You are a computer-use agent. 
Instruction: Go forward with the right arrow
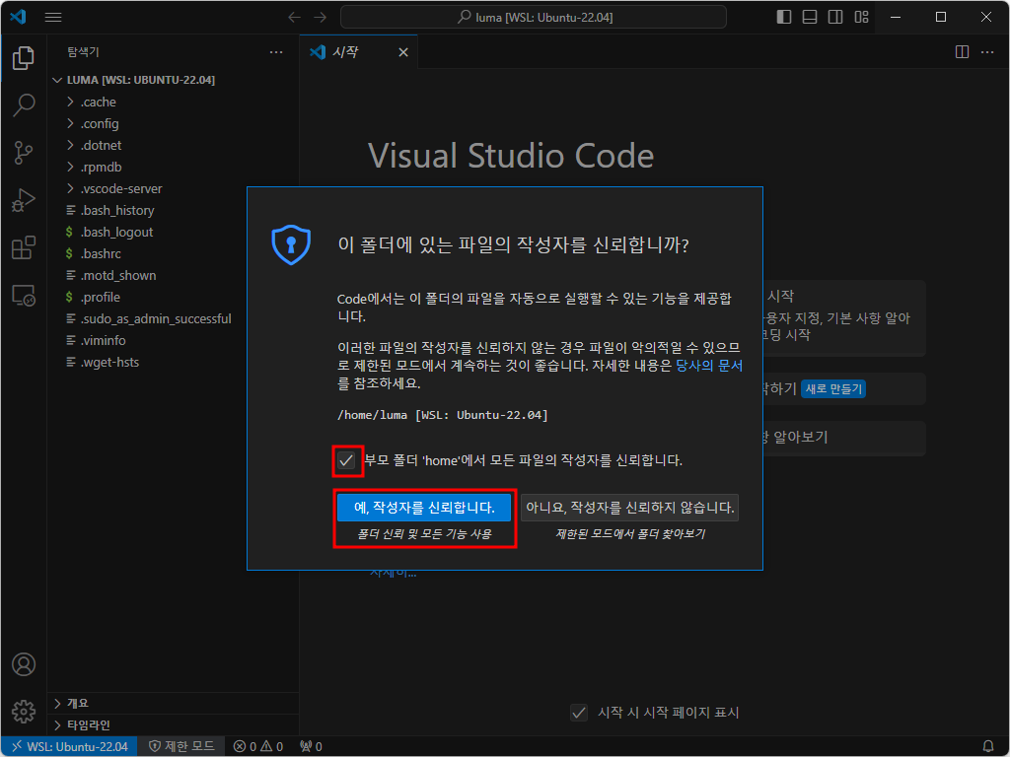click(x=321, y=18)
